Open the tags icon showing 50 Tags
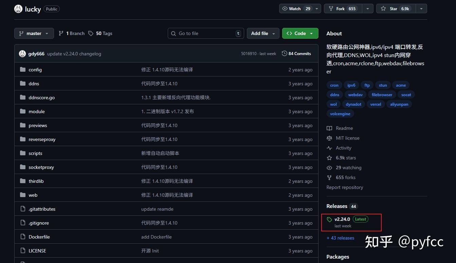Image resolution: width=456 pixels, height=263 pixels. pos(90,33)
